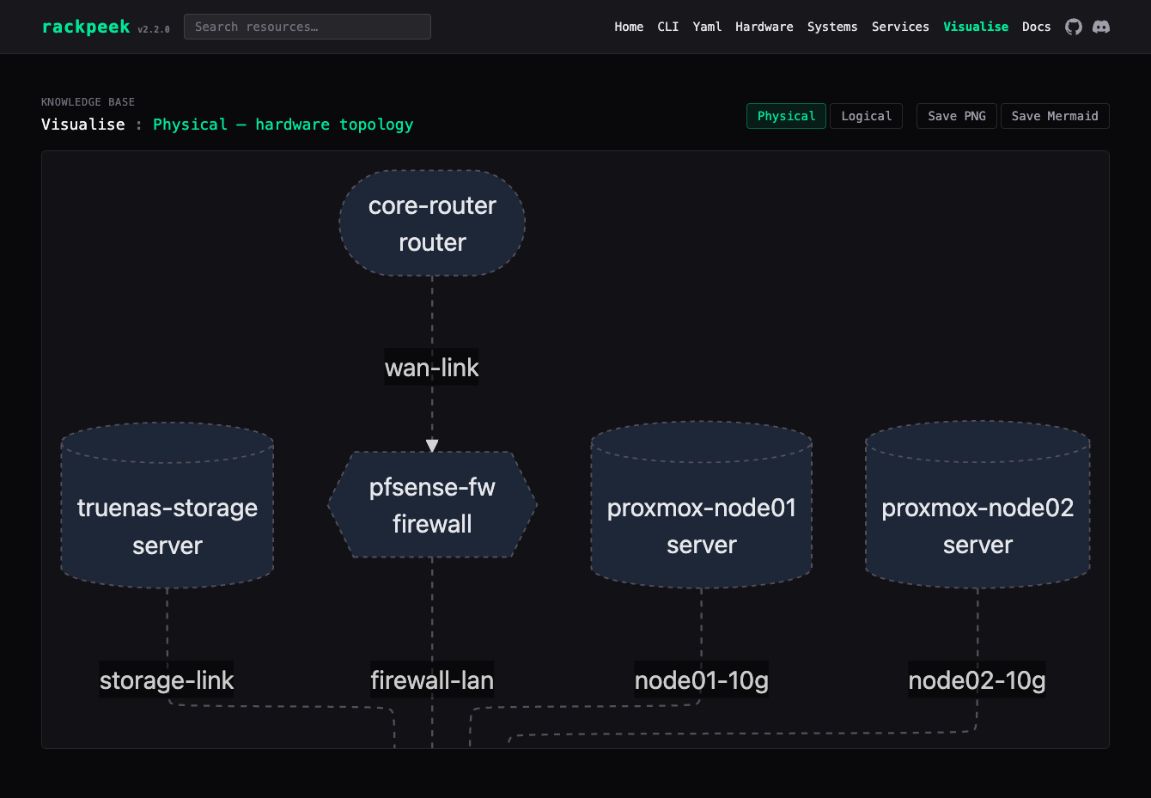
Task: Click the firewall-lan edge label
Action: coord(432,680)
